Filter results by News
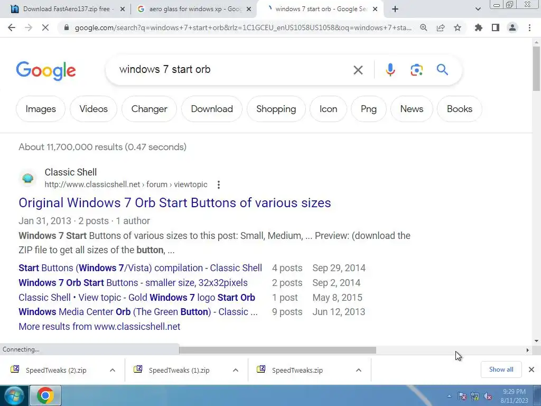 coord(412,109)
